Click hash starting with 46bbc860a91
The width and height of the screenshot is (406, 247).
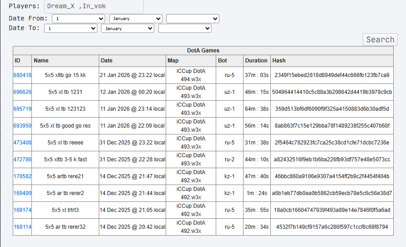coord(332,176)
